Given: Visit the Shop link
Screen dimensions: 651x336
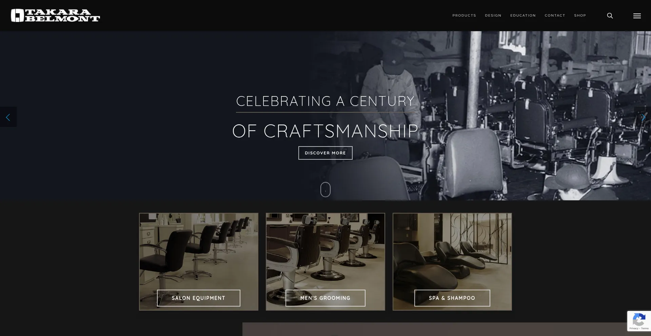Looking at the screenshot, I should [580, 16].
